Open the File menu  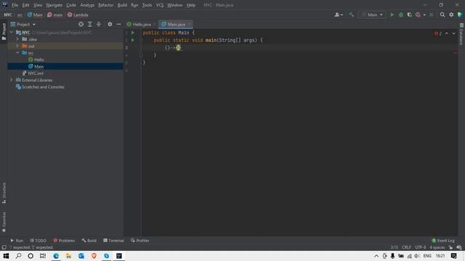(x=15, y=5)
